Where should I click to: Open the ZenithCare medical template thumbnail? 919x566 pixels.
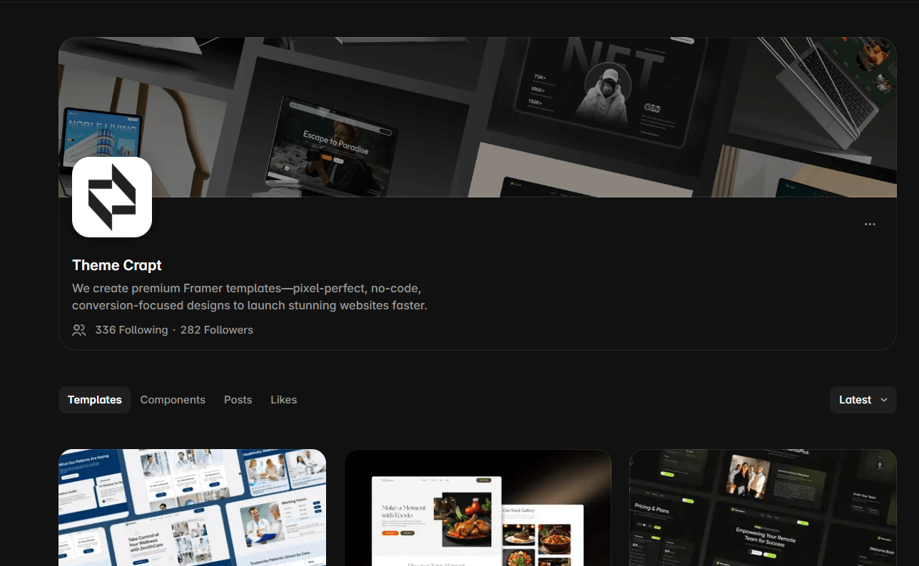point(192,508)
